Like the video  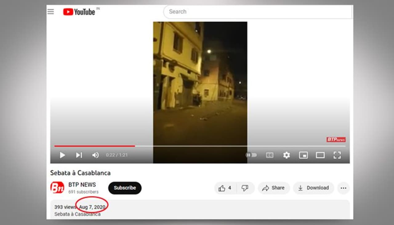pyautogui.click(x=225, y=188)
